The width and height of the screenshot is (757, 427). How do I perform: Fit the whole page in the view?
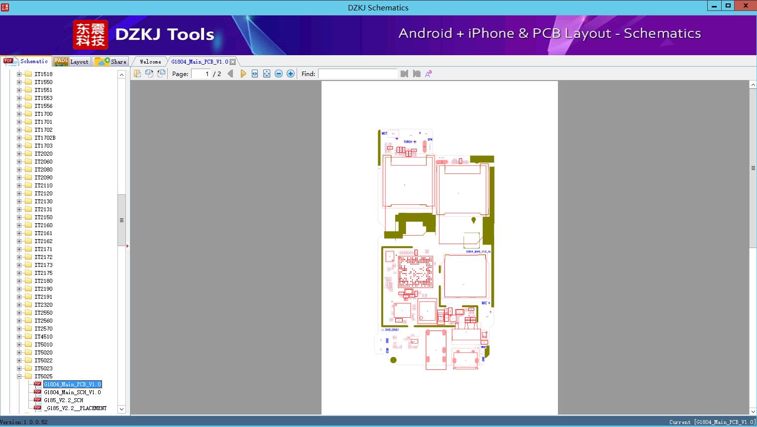(x=267, y=74)
